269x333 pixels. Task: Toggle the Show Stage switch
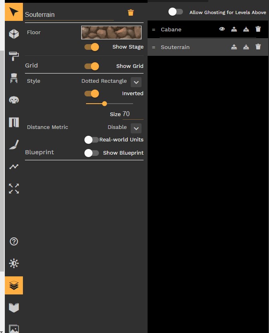click(92, 47)
